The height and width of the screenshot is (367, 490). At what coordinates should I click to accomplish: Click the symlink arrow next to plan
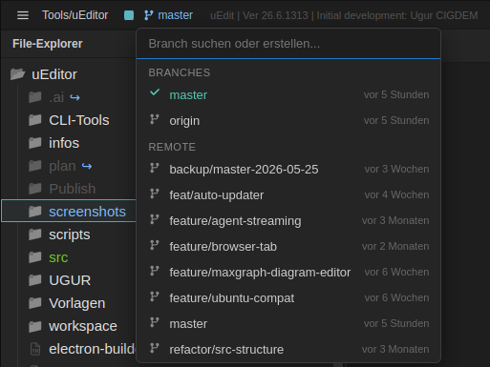click(87, 166)
